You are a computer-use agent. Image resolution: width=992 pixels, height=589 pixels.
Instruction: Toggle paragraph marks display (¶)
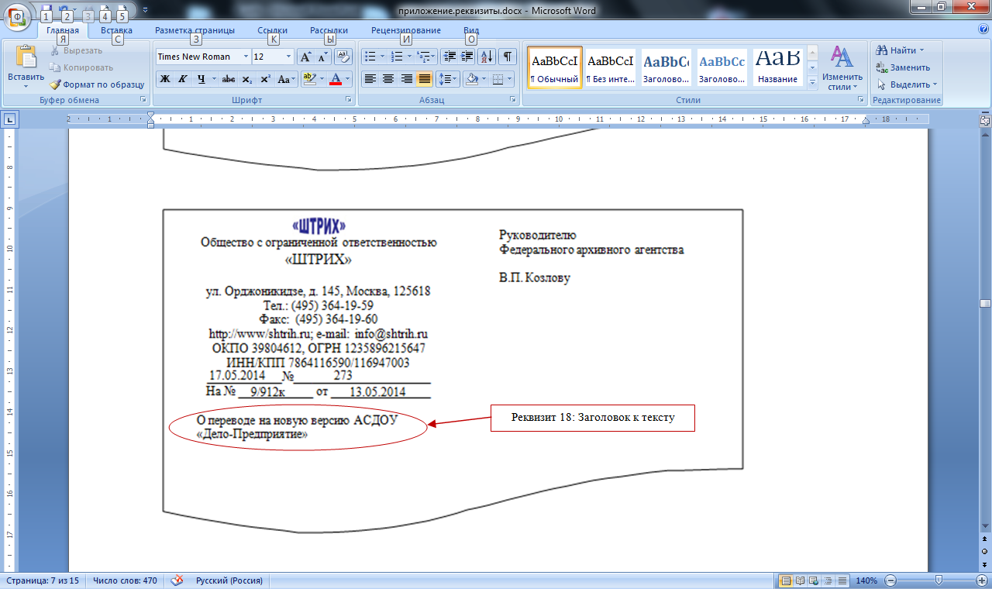[x=508, y=57]
